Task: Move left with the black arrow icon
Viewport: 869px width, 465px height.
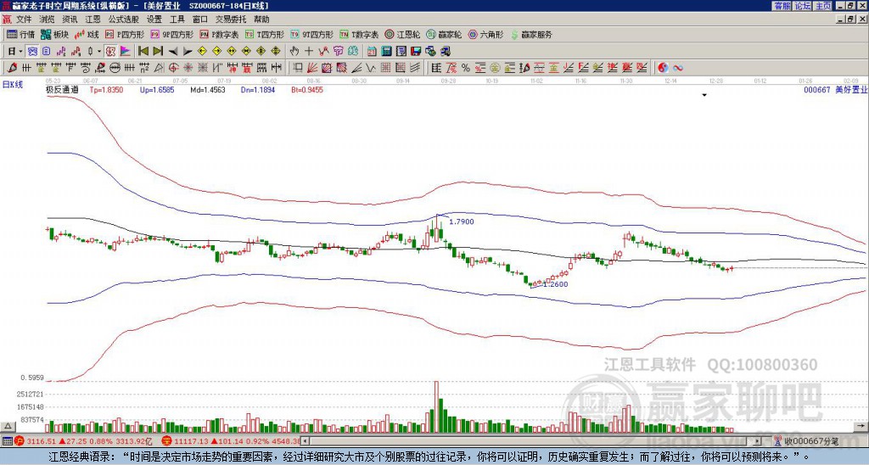Action: click(173, 52)
